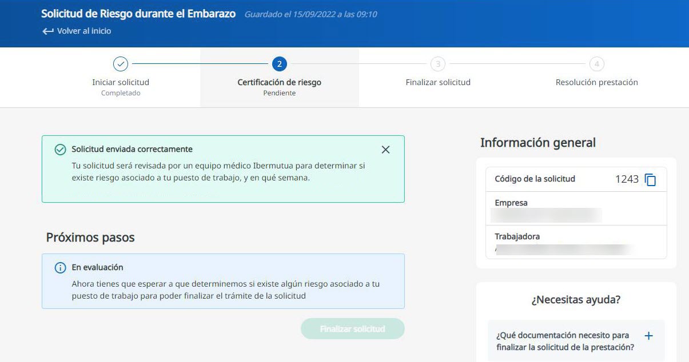Select the Certificación de riesgo step label
Screen dimensions: 689x362
tap(279, 82)
